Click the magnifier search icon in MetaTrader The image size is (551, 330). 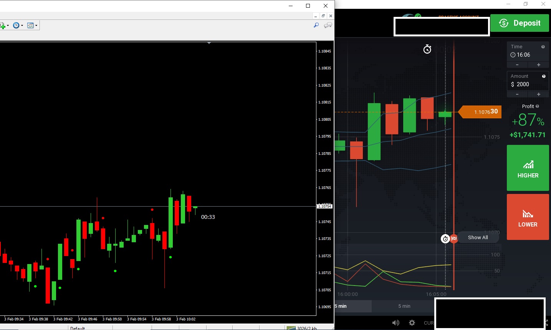(x=316, y=25)
